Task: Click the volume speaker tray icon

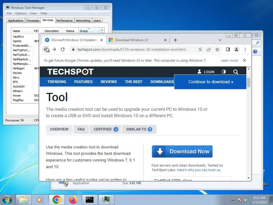Action: point(246,200)
